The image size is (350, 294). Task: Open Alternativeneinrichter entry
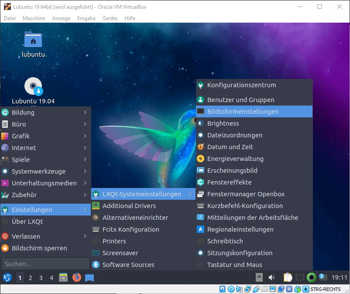tap(143, 218)
